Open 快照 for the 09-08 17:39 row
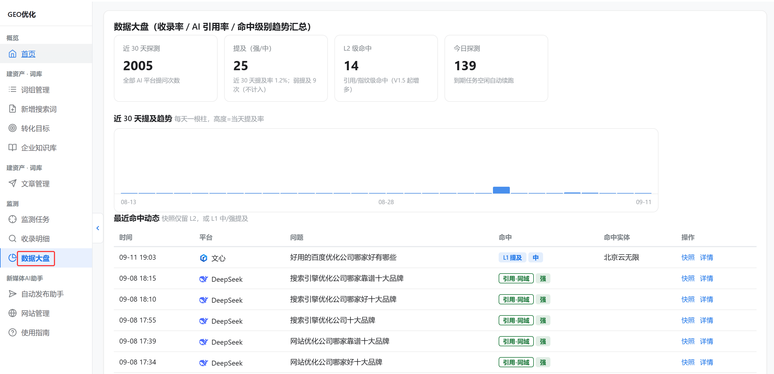The height and width of the screenshot is (374, 774). [688, 342]
